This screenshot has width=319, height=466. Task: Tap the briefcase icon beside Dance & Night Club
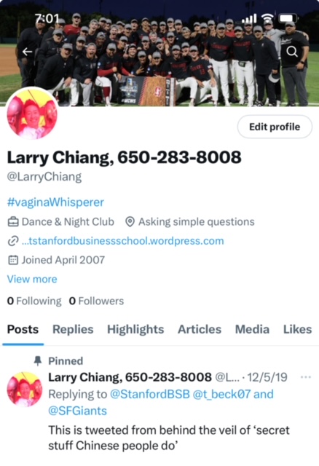(13, 222)
